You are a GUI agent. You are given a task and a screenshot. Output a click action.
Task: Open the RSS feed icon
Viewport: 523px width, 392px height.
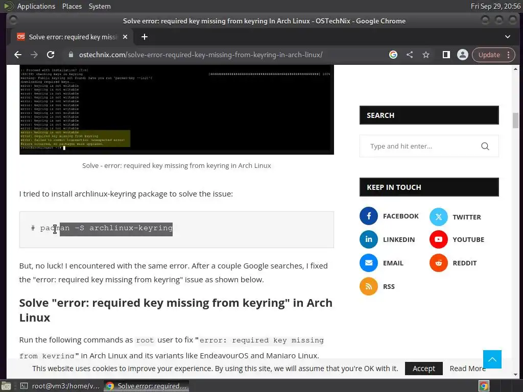click(x=369, y=286)
